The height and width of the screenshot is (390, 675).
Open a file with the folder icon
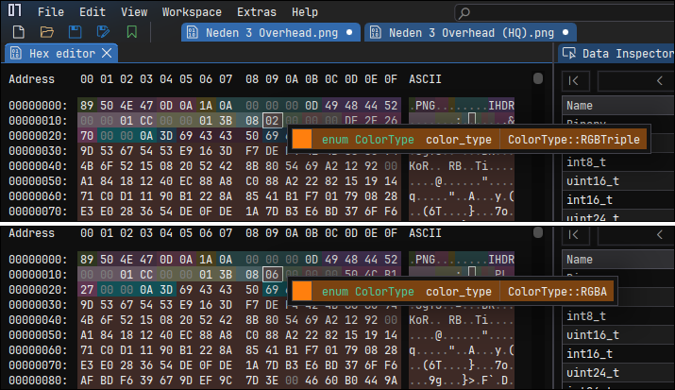click(x=47, y=32)
